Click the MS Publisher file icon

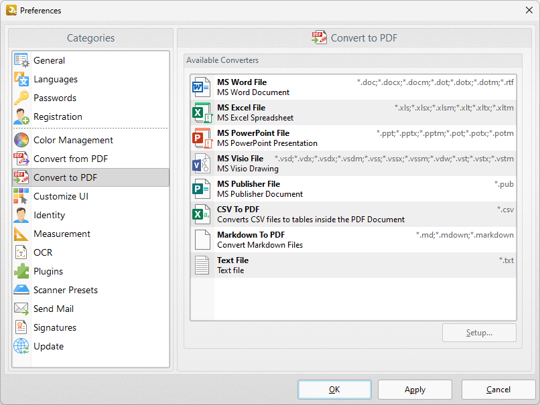202,189
